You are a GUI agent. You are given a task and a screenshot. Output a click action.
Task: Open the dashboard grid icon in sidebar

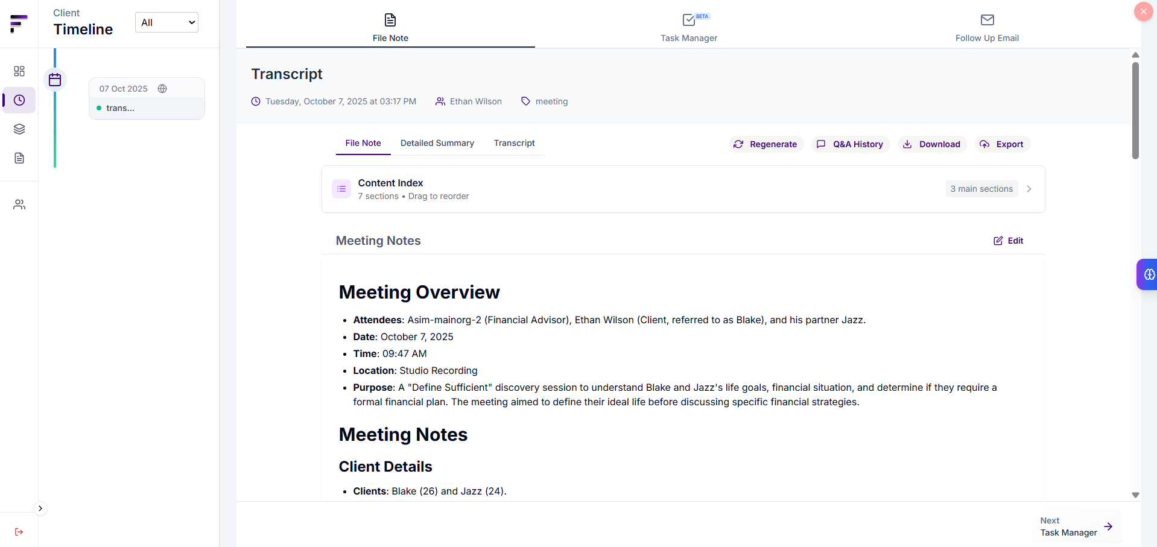coord(19,71)
